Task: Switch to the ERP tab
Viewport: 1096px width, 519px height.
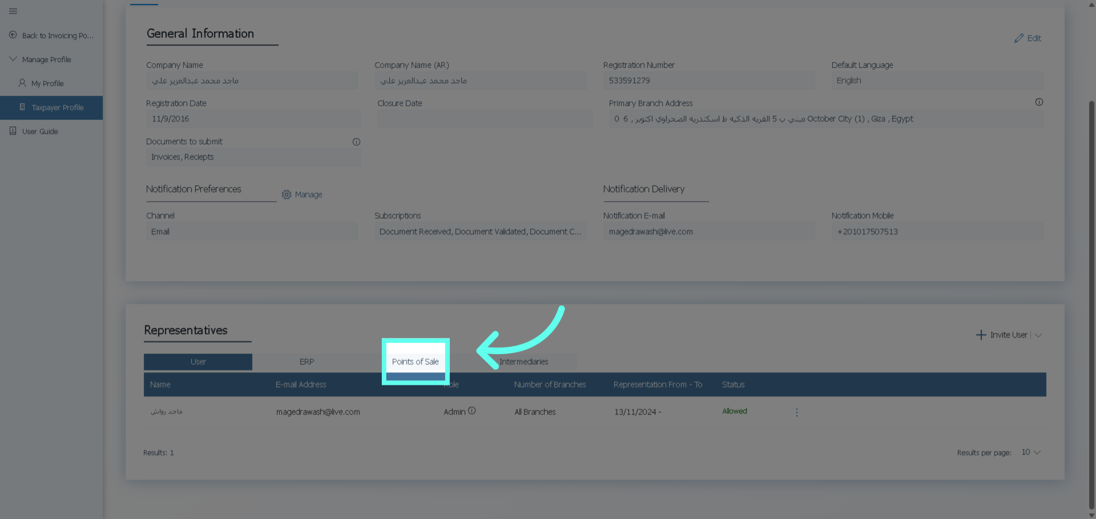Action: pyautogui.click(x=306, y=362)
